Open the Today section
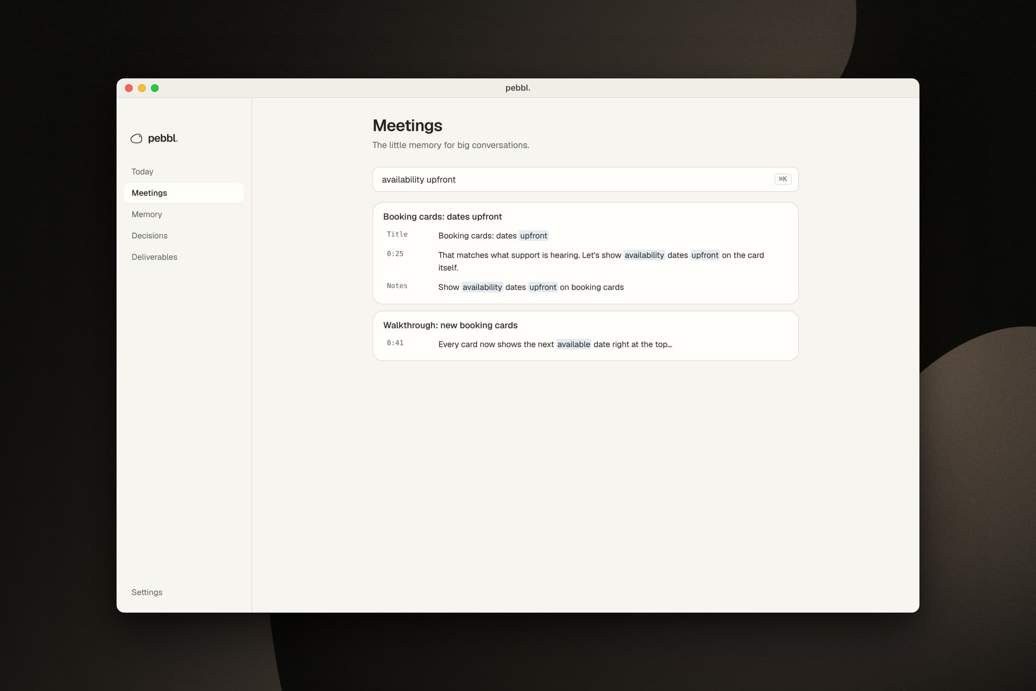This screenshot has width=1036, height=691. (x=184, y=171)
